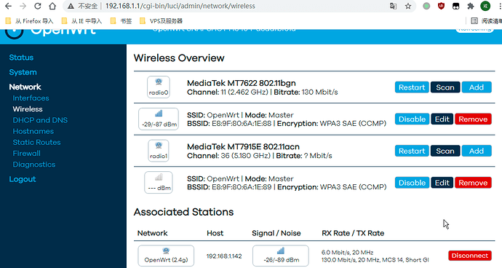Click the dark mask extension icon
502x268 pixels.
[x=455, y=6]
